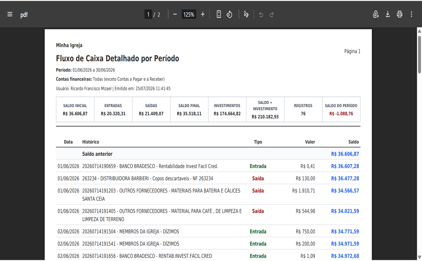
Task: Click the 'Valor' column header
Action: pyautogui.click(x=310, y=142)
